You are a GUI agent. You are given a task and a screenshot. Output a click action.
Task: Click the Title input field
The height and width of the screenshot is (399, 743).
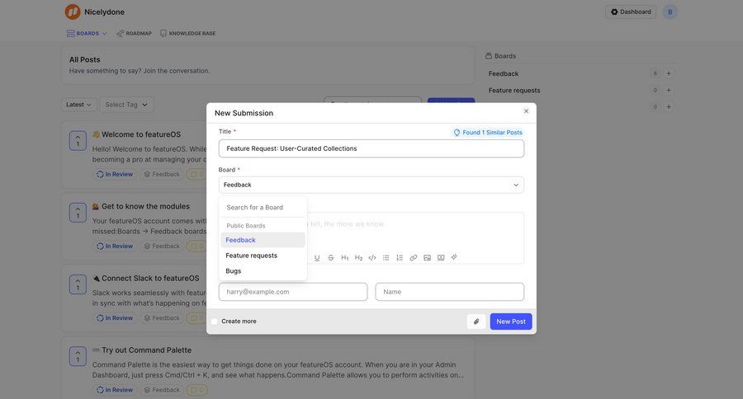pos(371,148)
